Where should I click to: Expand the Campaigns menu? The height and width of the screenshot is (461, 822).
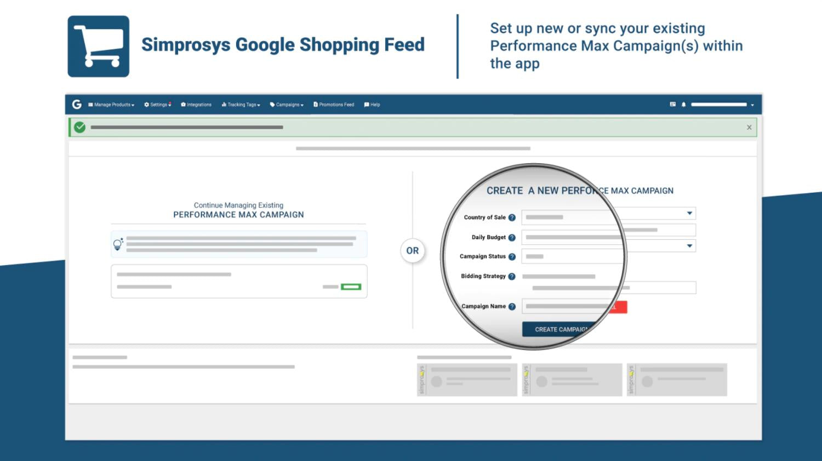[287, 105]
